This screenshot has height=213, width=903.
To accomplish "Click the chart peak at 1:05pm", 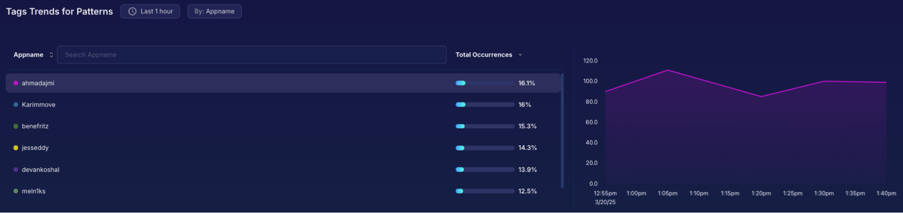I will point(668,70).
